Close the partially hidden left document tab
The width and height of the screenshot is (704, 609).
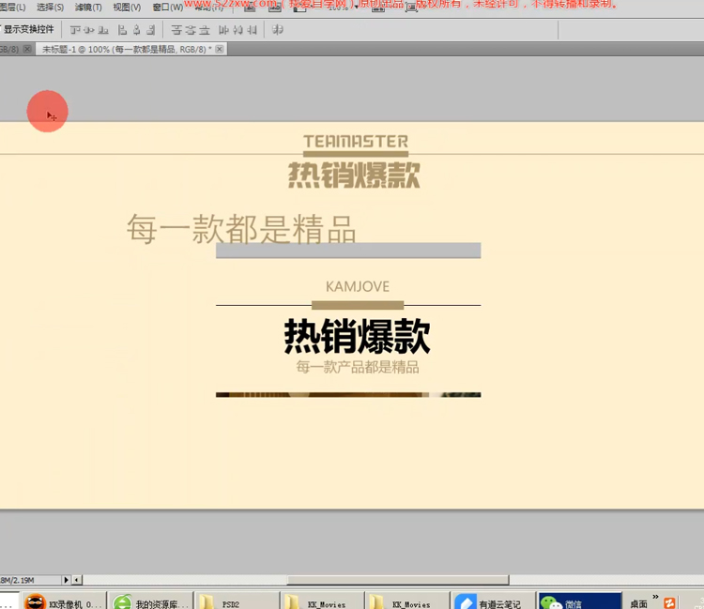[27, 49]
